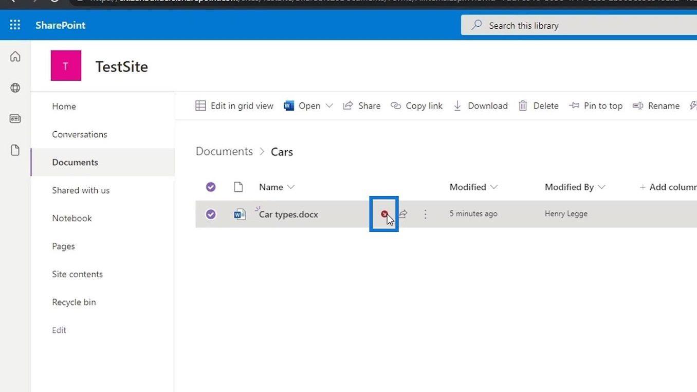Image resolution: width=697 pixels, height=392 pixels.
Task: Click the SharePoint brand link
Action: [x=61, y=25]
